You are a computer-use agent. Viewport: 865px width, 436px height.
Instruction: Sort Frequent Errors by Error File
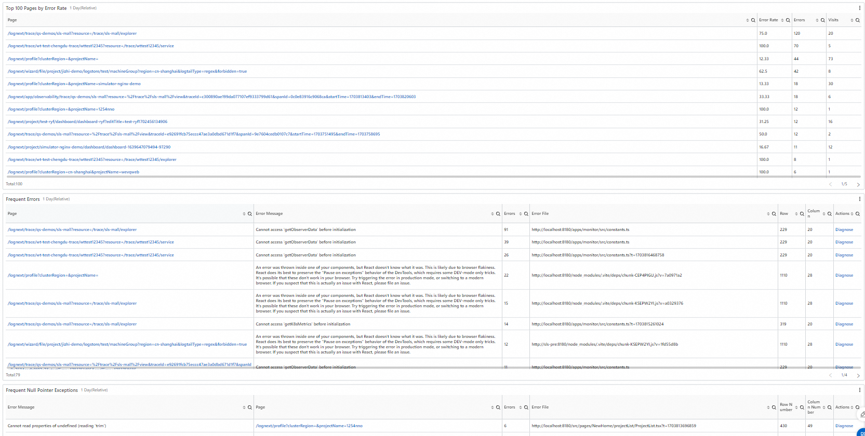click(768, 214)
